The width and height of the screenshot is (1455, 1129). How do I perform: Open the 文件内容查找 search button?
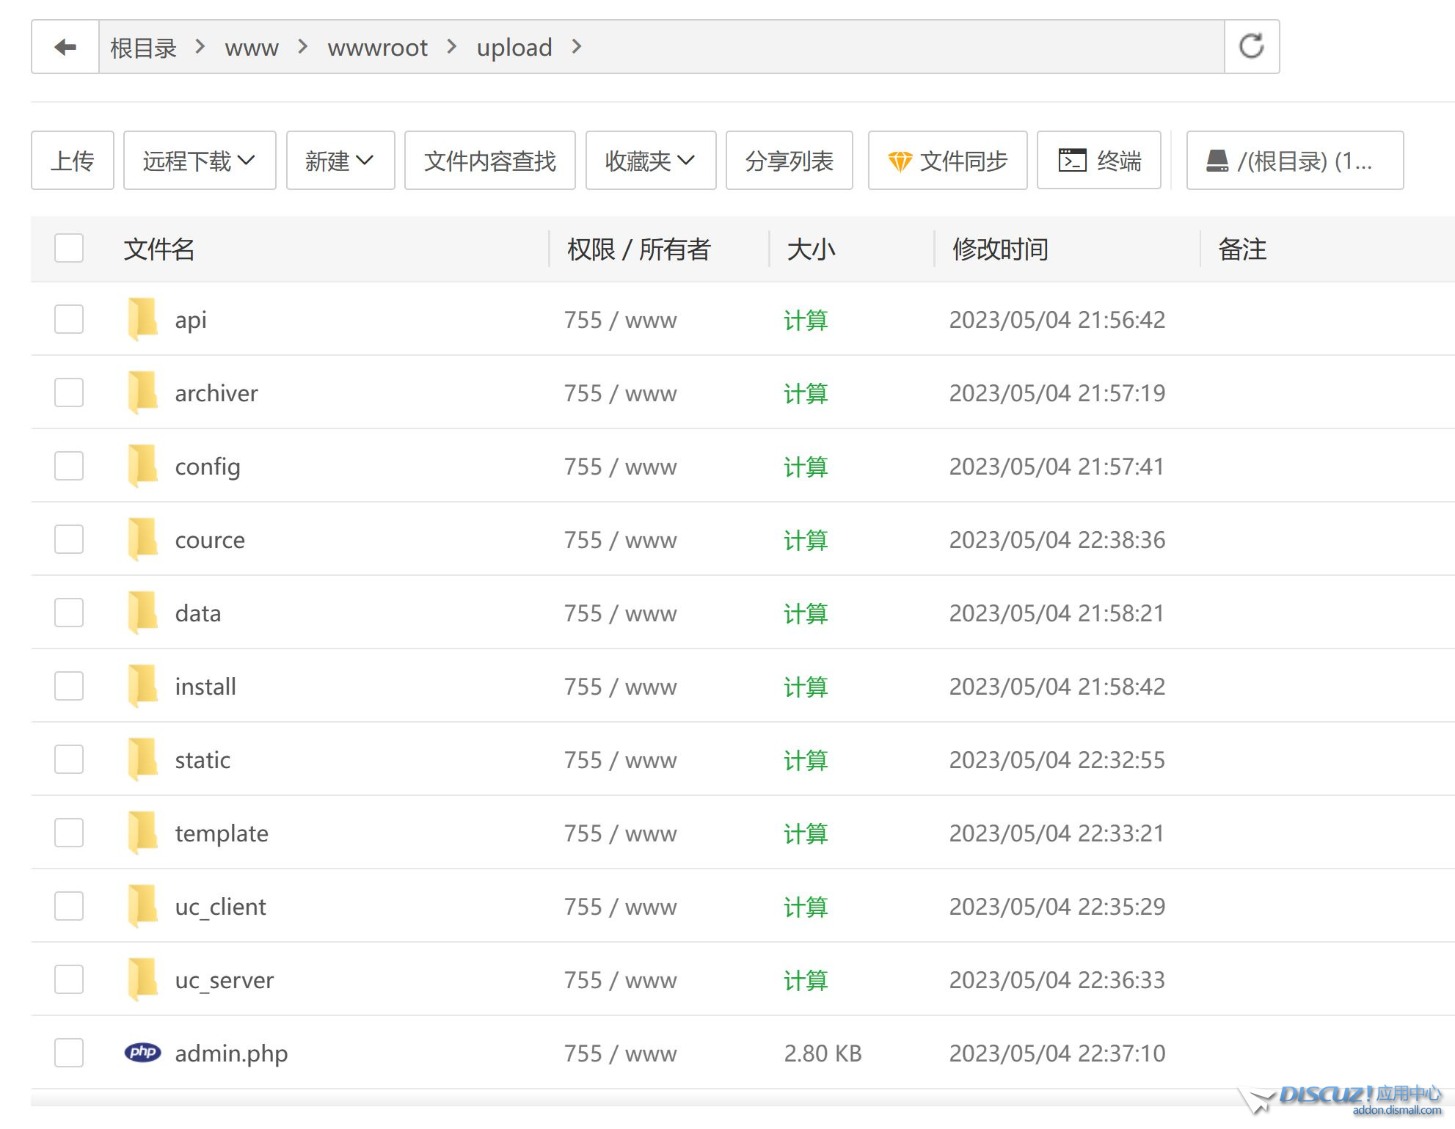[x=489, y=161]
